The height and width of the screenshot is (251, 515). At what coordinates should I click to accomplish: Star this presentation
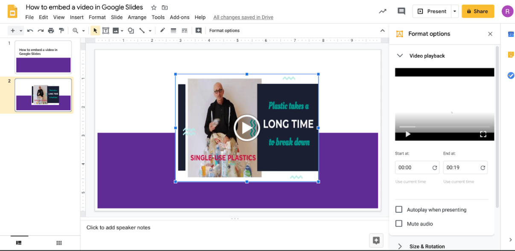pos(154,8)
